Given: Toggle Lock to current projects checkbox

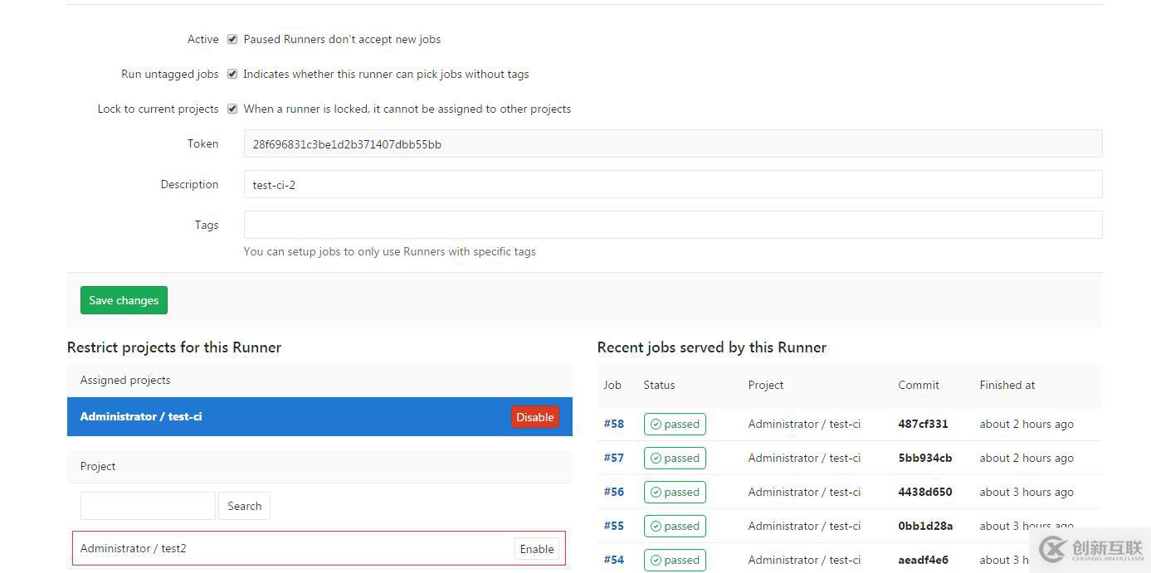Looking at the screenshot, I should [x=232, y=109].
